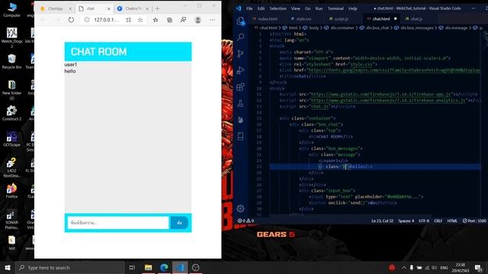
Task: Open the notification center icon
Action: click(x=478, y=267)
